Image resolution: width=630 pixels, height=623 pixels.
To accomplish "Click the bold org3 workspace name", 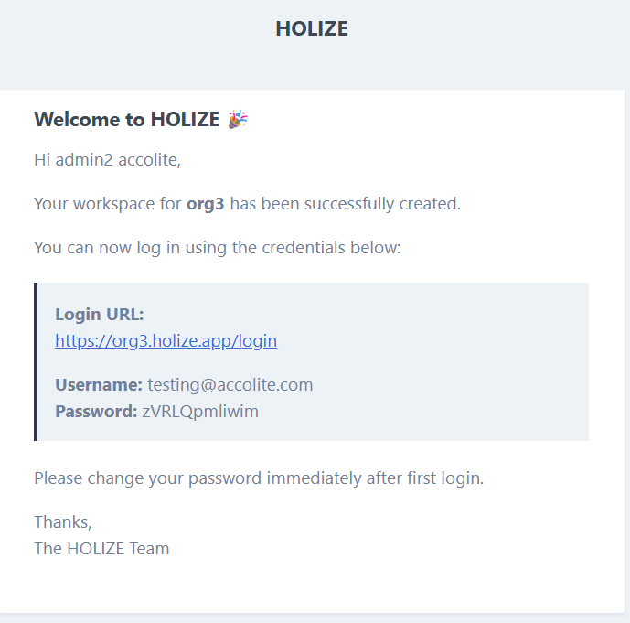I will coord(206,204).
